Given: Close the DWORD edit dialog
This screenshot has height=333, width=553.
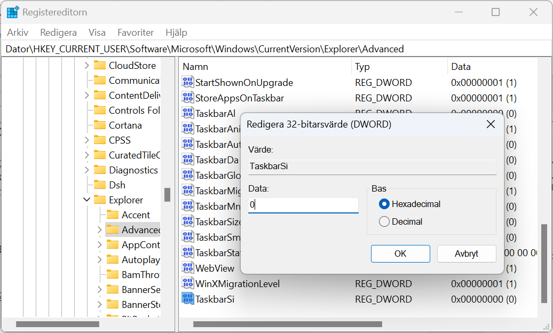Looking at the screenshot, I should point(491,124).
